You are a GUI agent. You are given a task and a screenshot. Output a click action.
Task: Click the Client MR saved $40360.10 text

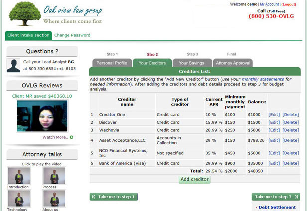[x=42, y=96]
